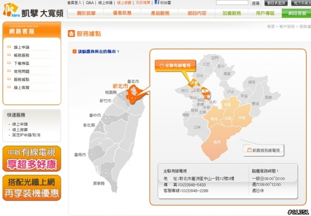The height and width of the screenshot is (216, 311).
Task: Open the 用戶專區 menu
Action: 265,13
